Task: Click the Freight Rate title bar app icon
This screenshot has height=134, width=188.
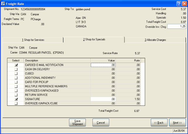Action: pos(3,4)
